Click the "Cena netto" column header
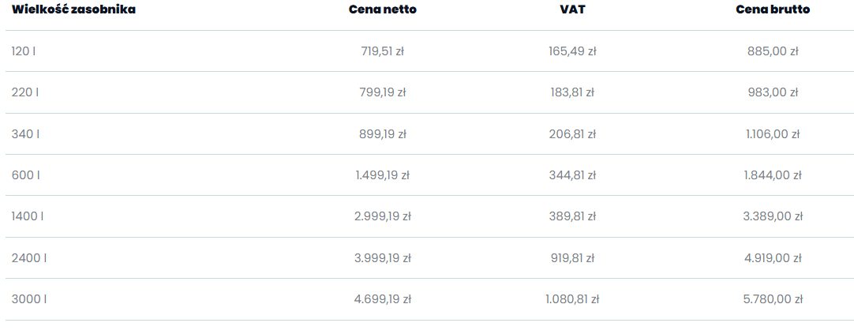Image resolution: width=854 pixels, height=334 pixels. [382, 9]
